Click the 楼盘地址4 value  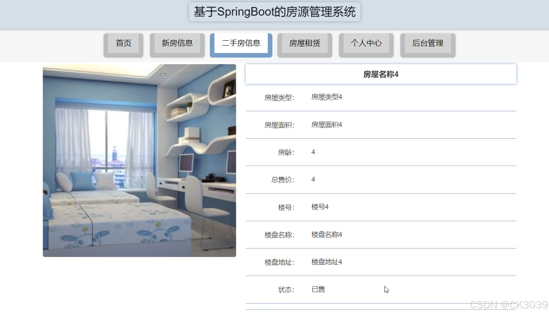click(326, 262)
